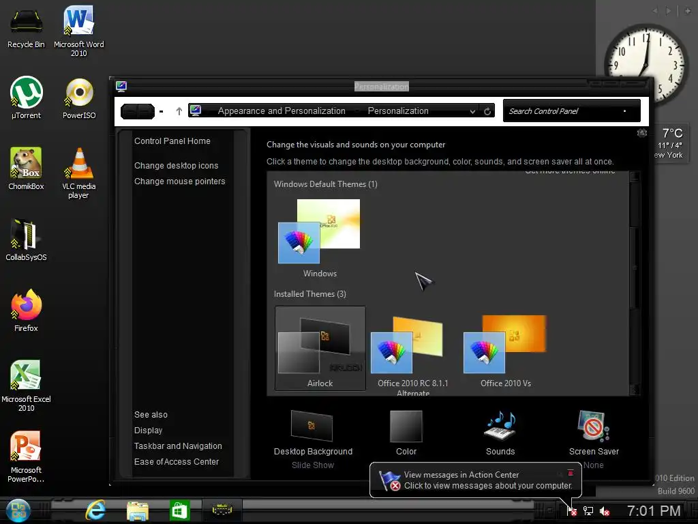This screenshot has width=698, height=524.
Task: Select the Microsoft PowerPoint desktop icon
Action: point(27,456)
